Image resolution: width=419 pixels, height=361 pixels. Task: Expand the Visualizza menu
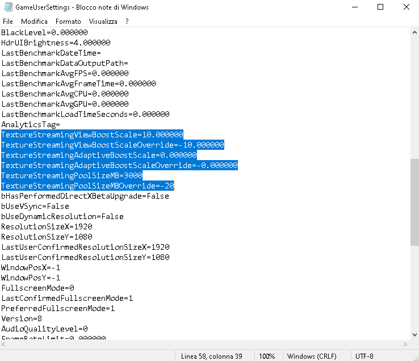click(103, 21)
